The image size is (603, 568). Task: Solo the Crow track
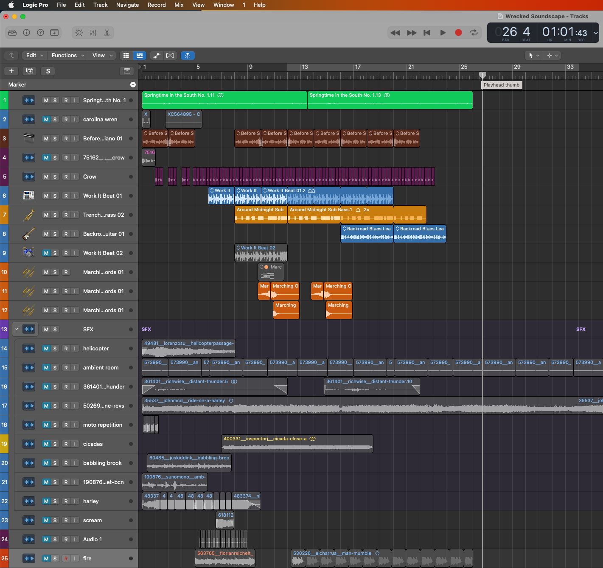pyautogui.click(x=55, y=177)
